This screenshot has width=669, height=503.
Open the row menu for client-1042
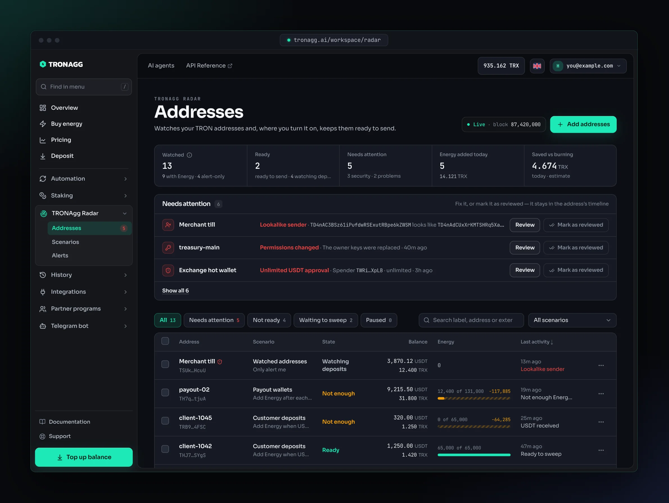[x=601, y=450]
